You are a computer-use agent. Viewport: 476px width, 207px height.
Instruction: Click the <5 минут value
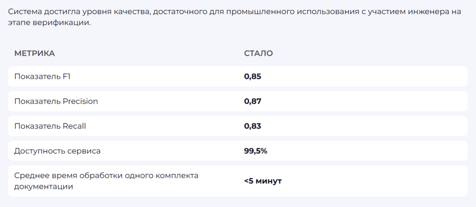point(263,181)
